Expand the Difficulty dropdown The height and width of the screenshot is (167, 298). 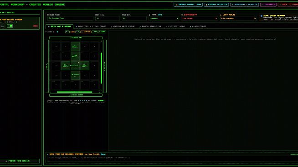click(200, 18)
